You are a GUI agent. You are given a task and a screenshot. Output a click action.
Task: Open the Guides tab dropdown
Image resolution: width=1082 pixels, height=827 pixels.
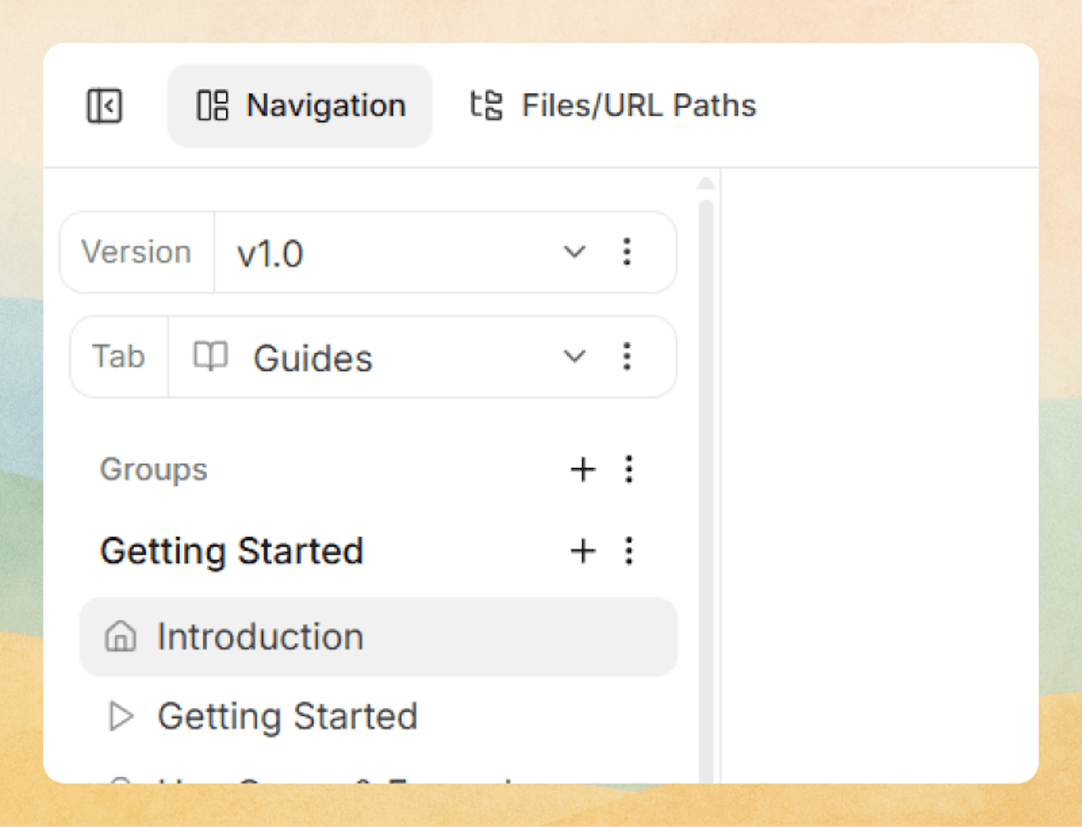tap(574, 357)
